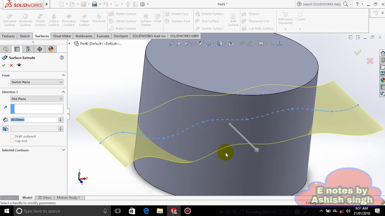Click green confirmation checkmark in viewport corner
Image resolution: width=385 pixels, height=216 pixels.
tap(358, 52)
